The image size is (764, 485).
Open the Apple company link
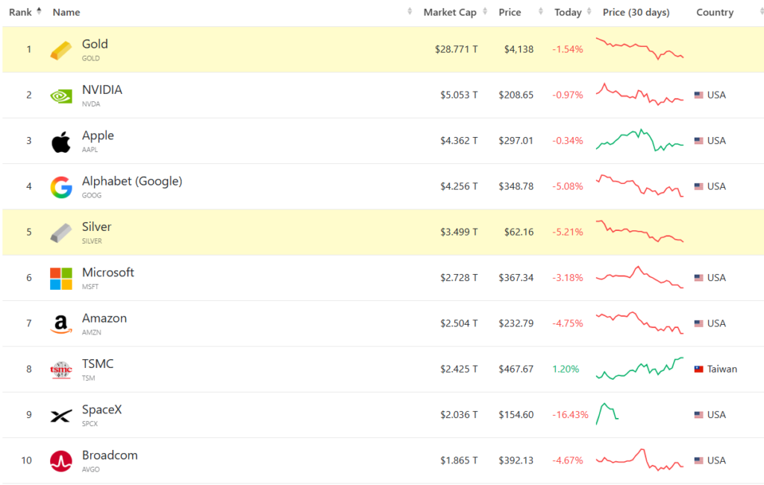point(98,136)
